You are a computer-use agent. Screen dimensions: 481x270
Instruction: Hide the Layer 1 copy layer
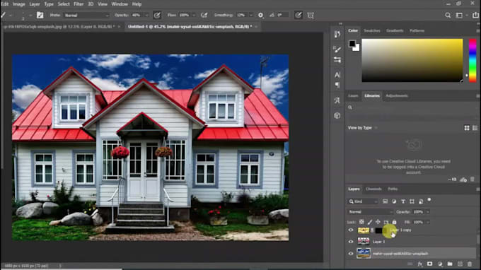coord(351,230)
